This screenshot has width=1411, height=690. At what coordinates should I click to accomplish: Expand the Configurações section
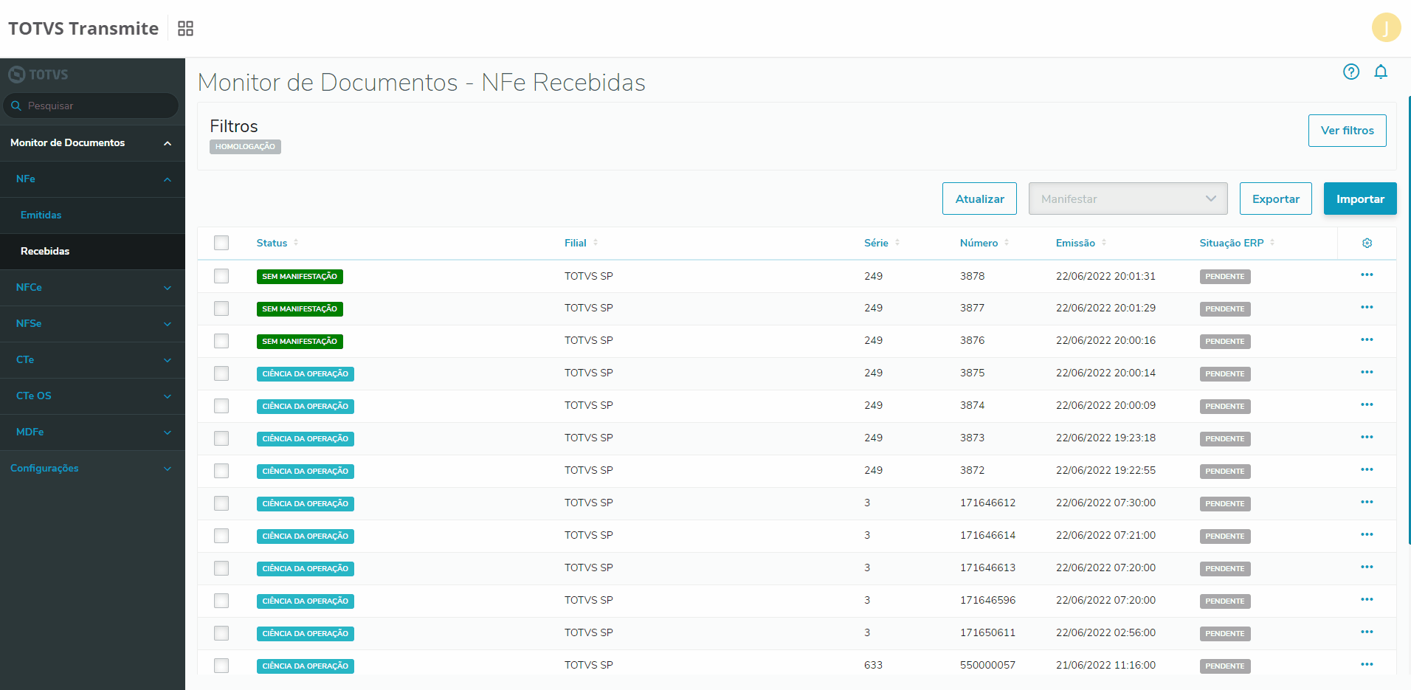coord(92,469)
